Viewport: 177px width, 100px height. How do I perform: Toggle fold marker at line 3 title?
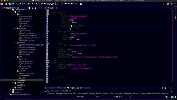[48, 14]
